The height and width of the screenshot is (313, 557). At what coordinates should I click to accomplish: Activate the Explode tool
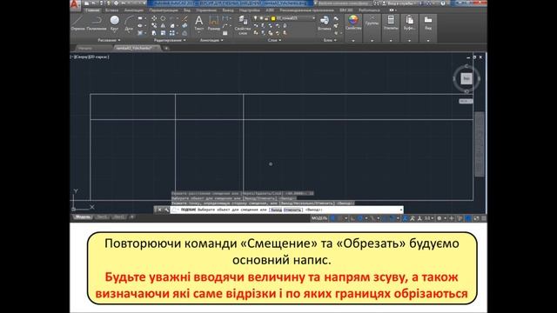(x=185, y=25)
